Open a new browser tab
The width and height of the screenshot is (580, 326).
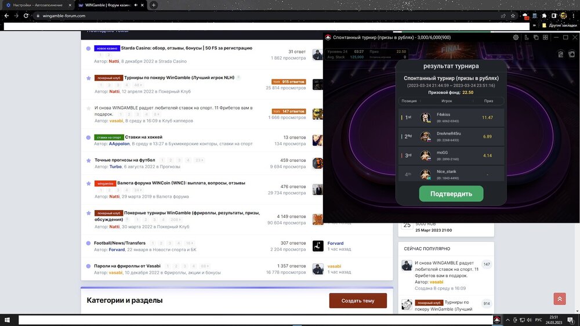pyautogui.click(x=154, y=5)
